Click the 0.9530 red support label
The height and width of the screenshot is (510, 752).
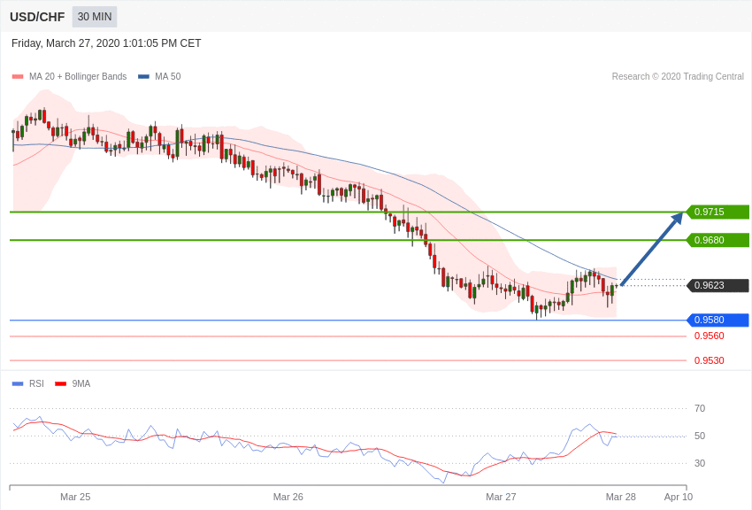tap(710, 360)
